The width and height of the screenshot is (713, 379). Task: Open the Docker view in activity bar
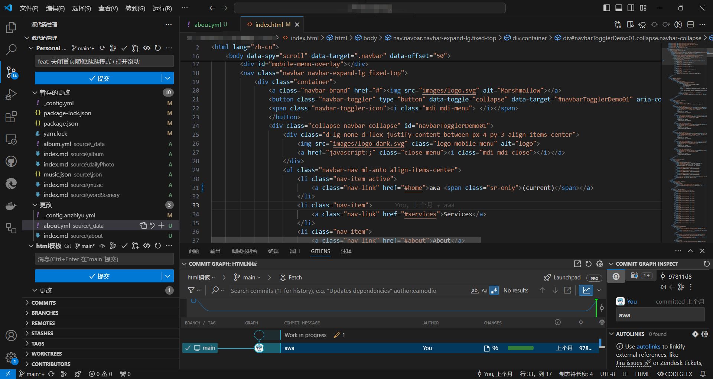pos(11,206)
